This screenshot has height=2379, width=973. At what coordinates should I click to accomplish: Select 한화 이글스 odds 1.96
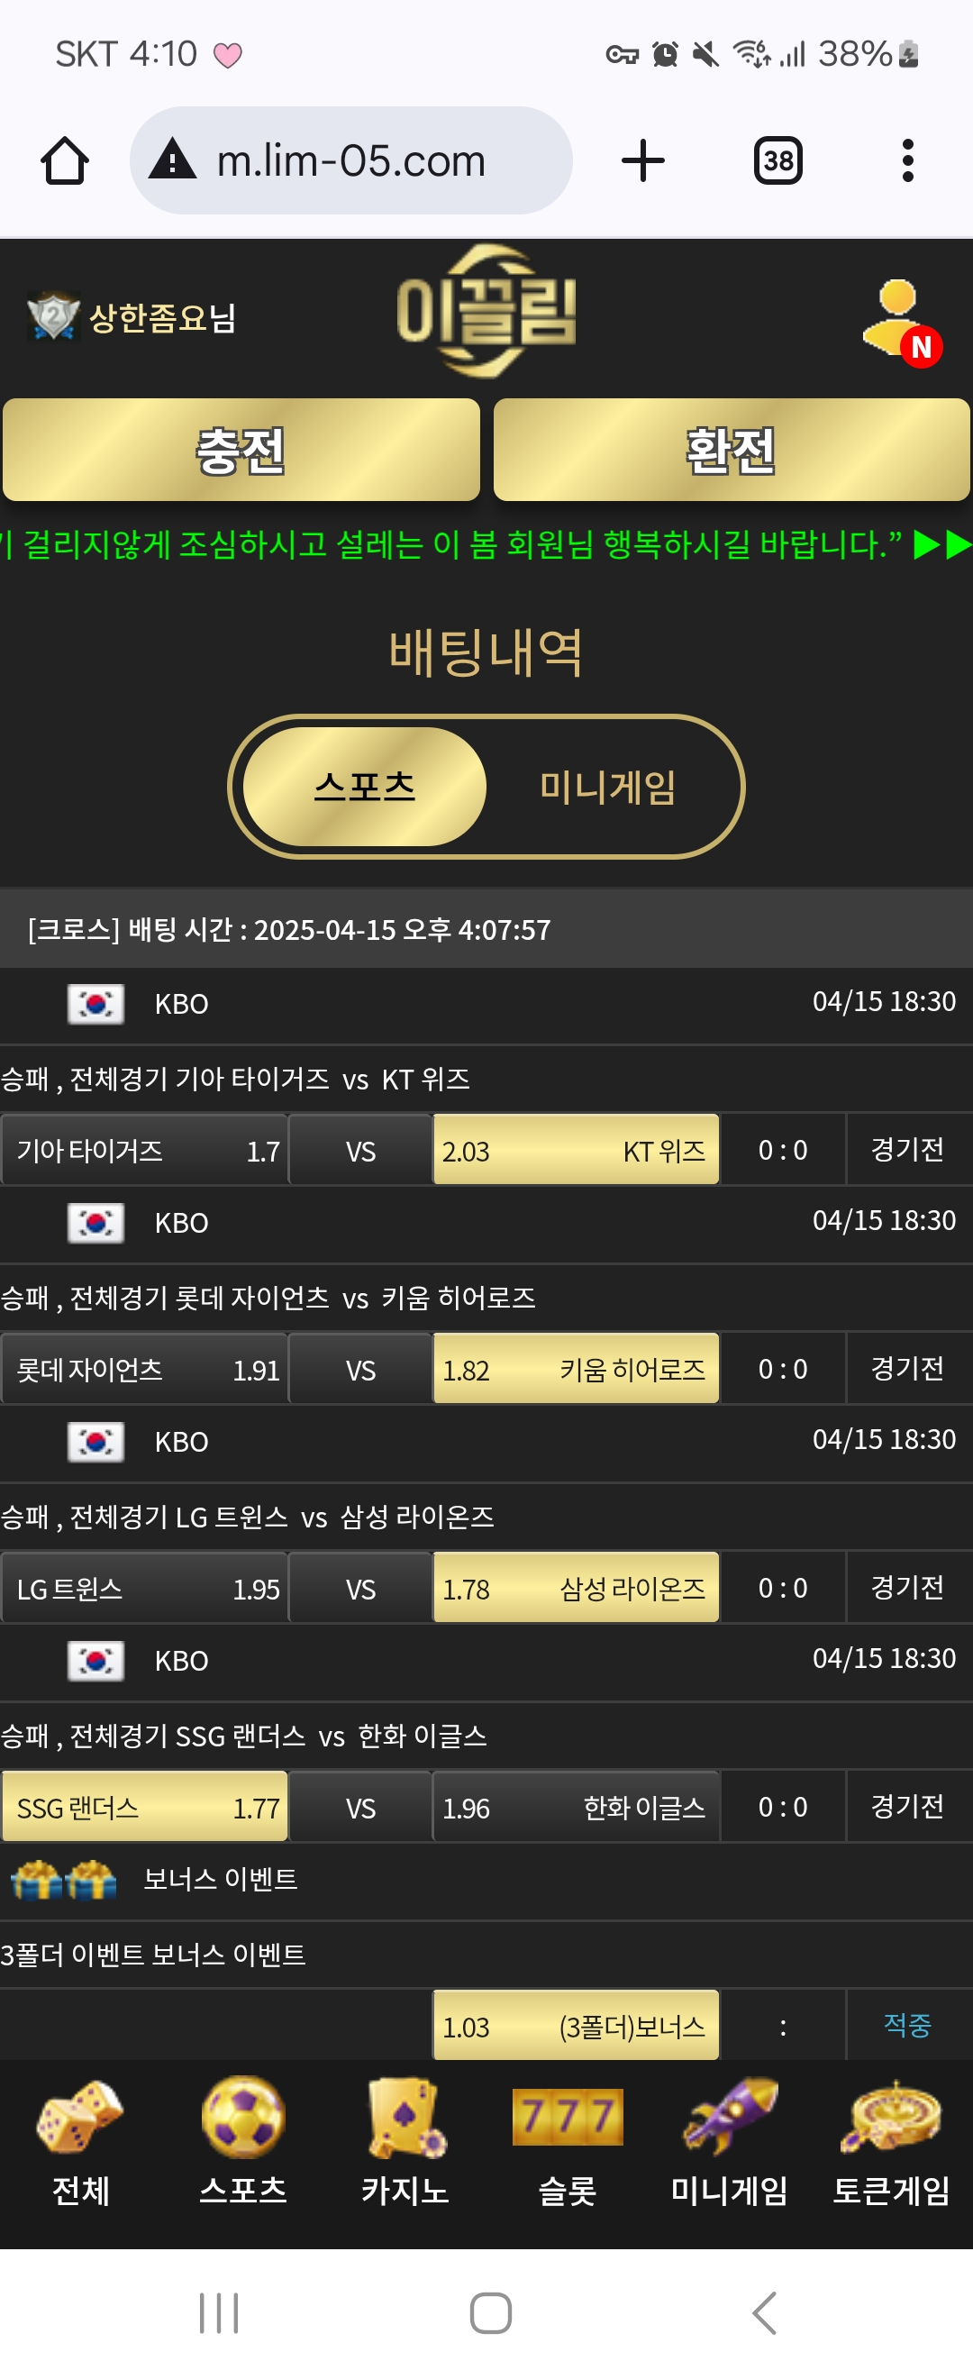575,1808
